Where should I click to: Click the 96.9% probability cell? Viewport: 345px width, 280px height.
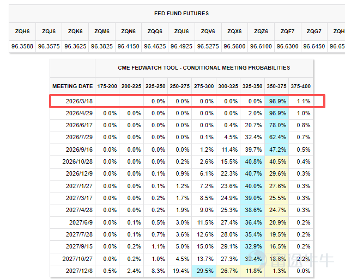[276, 113]
